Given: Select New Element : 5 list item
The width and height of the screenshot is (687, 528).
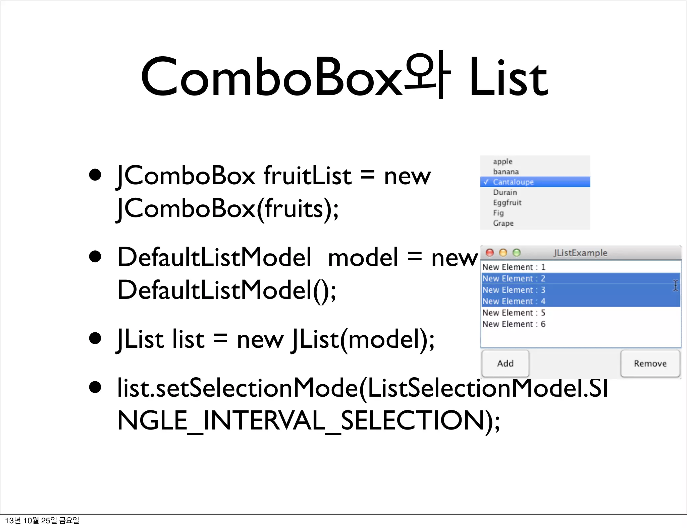Looking at the screenshot, I should point(581,313).
